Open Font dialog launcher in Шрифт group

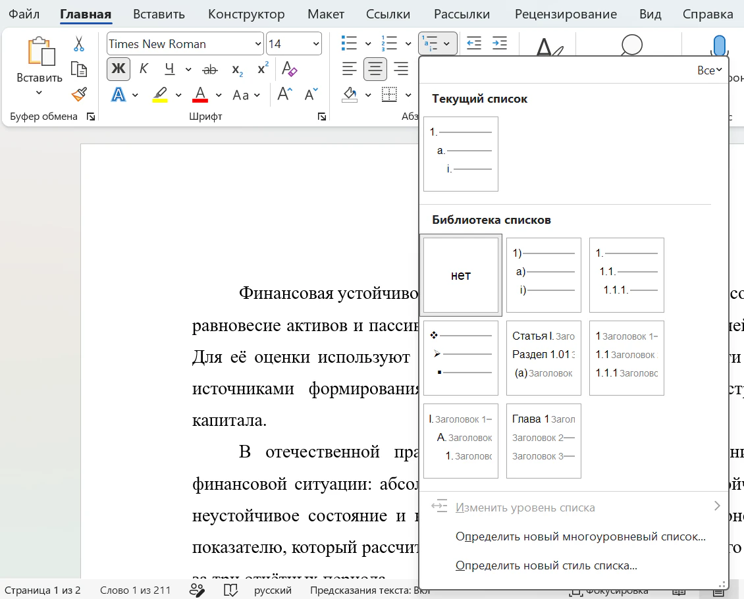(322, 117)
